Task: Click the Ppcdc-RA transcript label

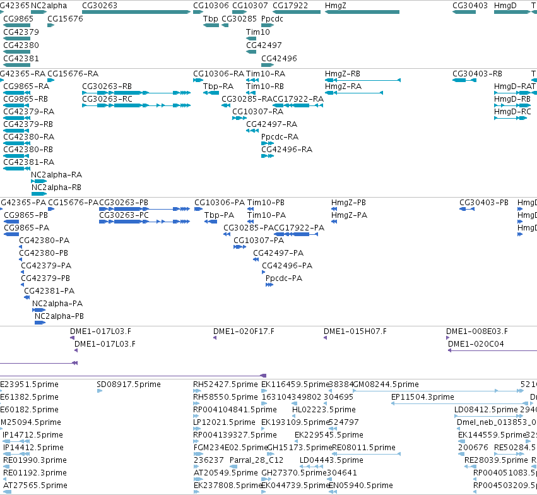Action: pyautogui.click(x=280, y=138)
